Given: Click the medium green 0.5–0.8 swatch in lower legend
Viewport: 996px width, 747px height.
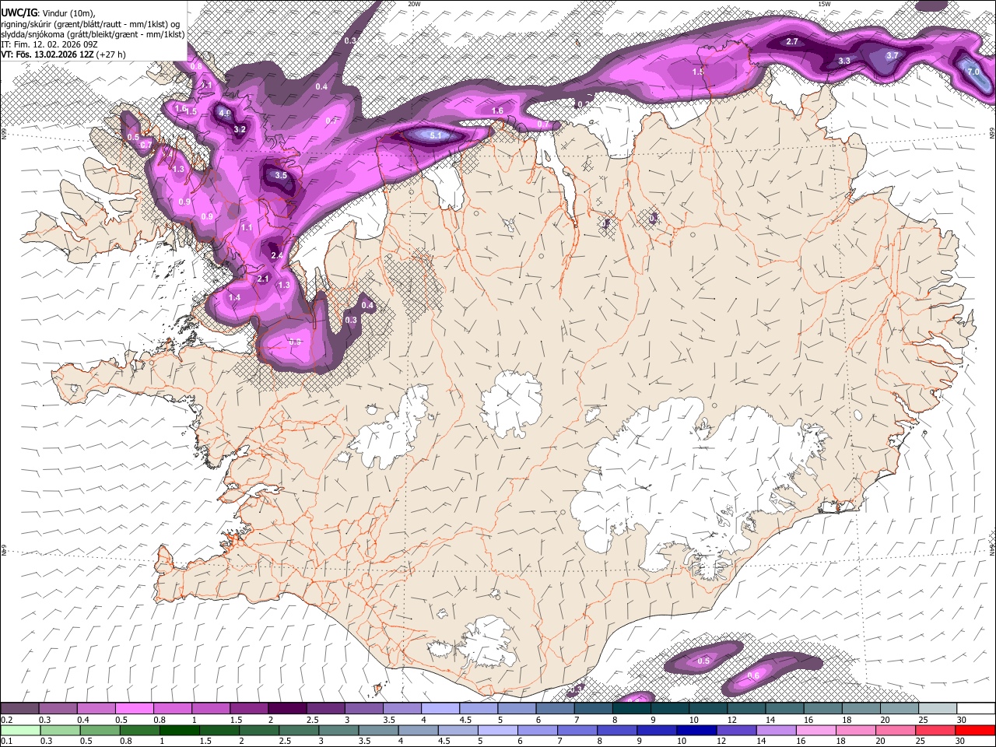Looking at the screenshot, I should point(100,730).
